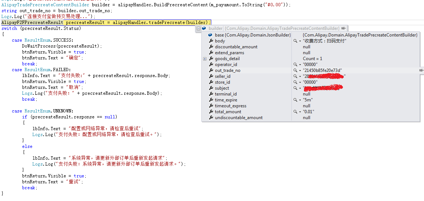Open the visualizer dropdown arrow for out_trade_no
The width and height of the screenshot is (424, 201).
pos(300,70)
